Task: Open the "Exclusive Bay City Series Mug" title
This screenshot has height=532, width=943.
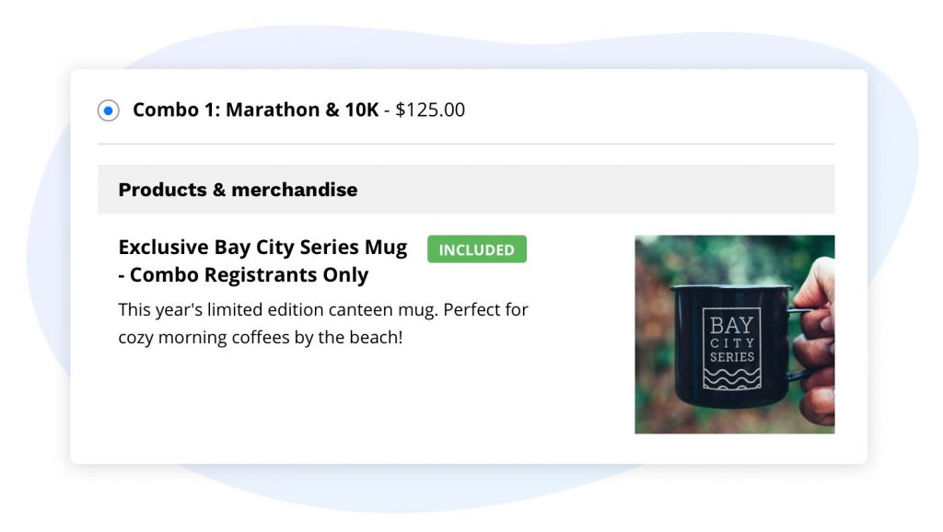Action: pyautogui.click(x=262, y=248)
